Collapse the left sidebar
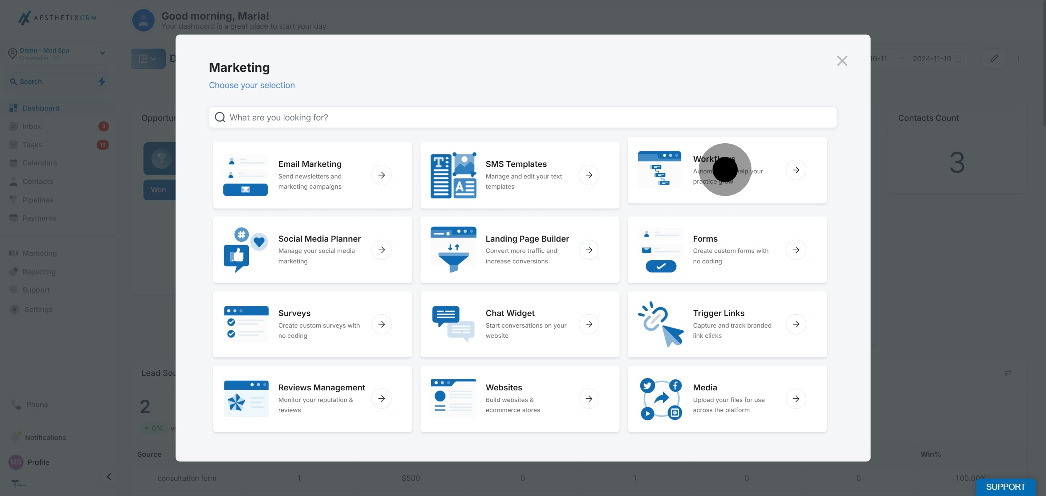Viewport: 1046px width, 496px height. point(109,477)
